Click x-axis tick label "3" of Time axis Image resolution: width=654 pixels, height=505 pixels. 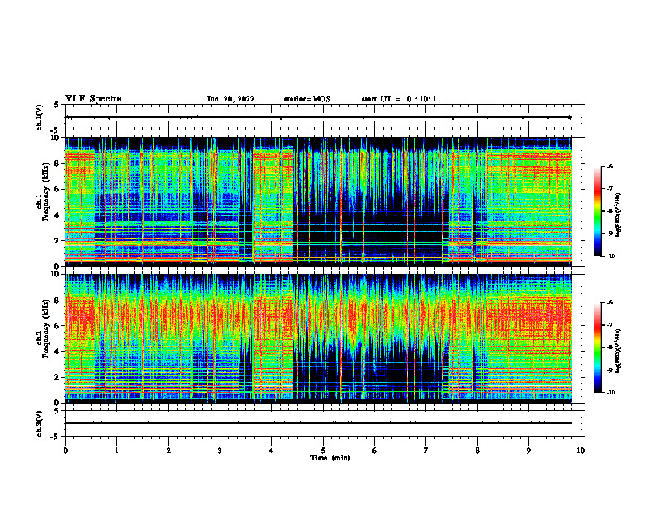pos(220,451)
